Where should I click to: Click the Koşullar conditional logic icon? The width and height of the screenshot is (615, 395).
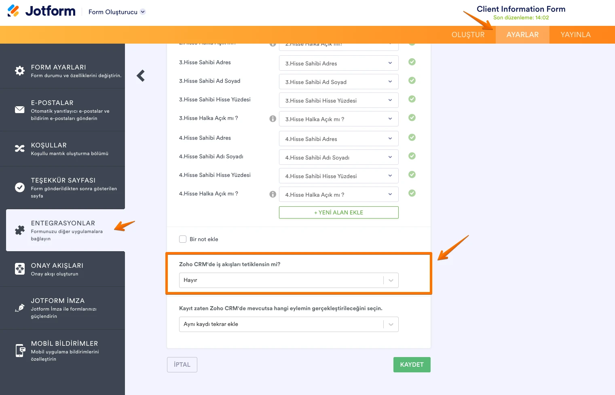pyautogui.click(x=20, y=148)
